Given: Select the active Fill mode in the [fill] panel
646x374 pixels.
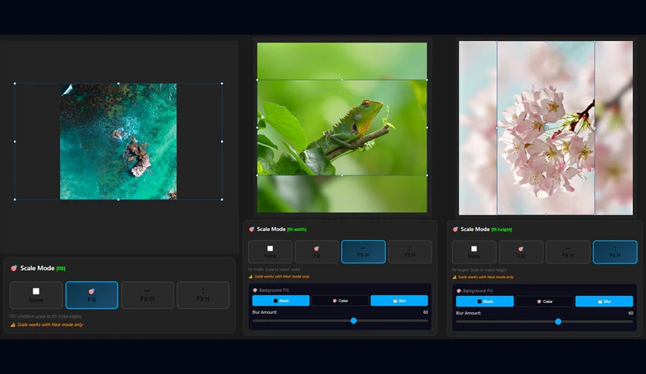Looking at the screenshot, I should point(92,295).
